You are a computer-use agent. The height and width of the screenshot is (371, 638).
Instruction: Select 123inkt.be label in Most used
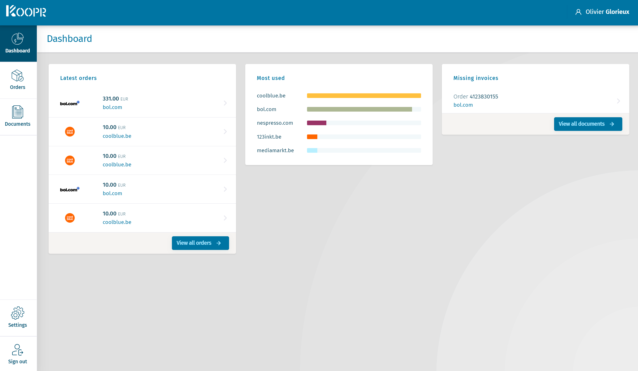tap(269, 137)
